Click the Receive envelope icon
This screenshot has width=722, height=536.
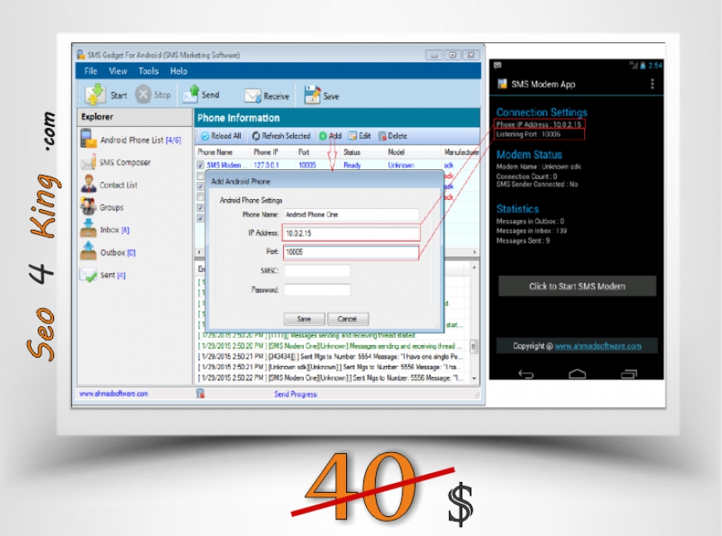coord(253,95)
